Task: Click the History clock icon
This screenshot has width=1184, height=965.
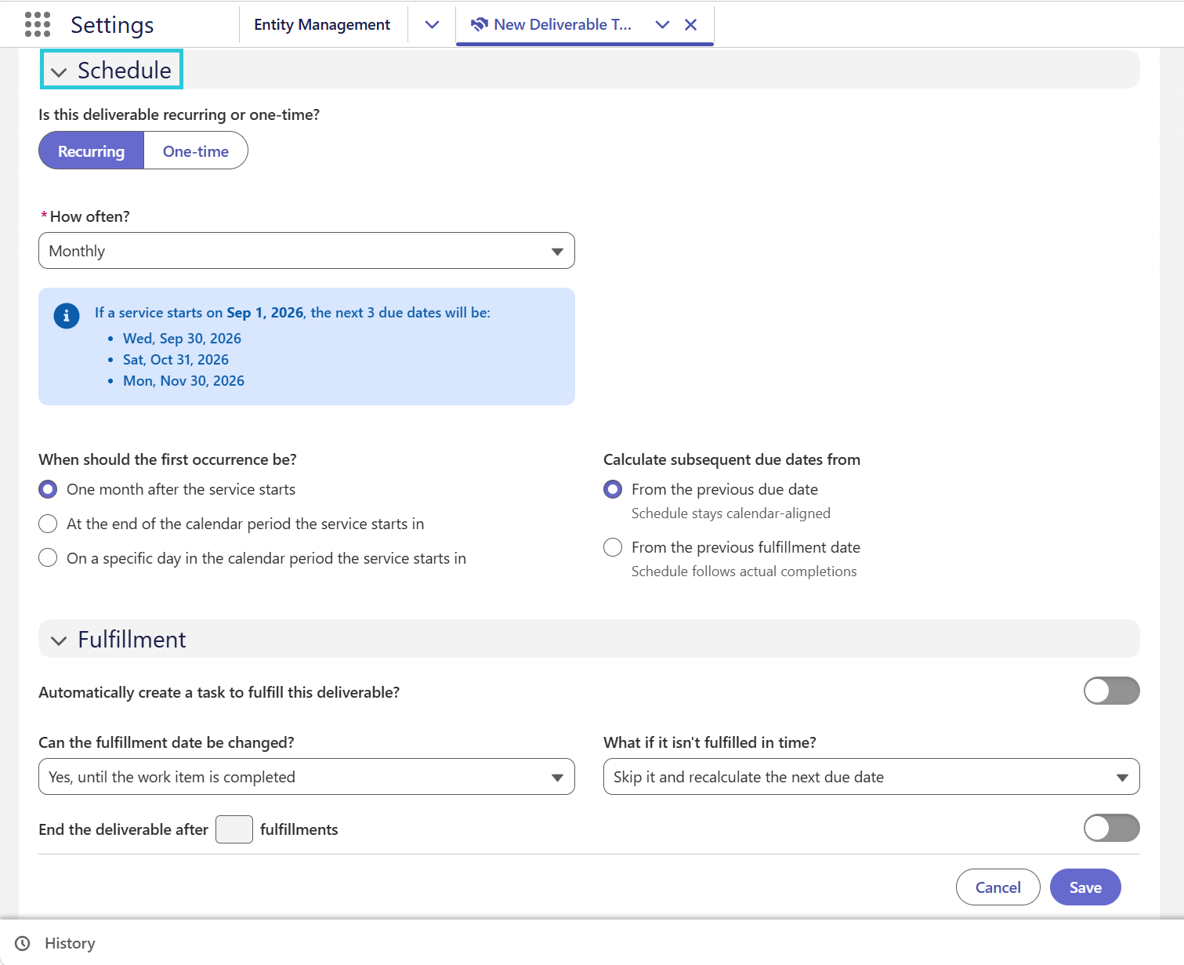Action: pos(23,943)
